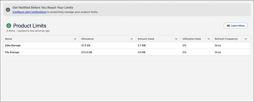Open the Utilization Rate column dropdown chevron
254x102 pixels.
coord(209,39)
